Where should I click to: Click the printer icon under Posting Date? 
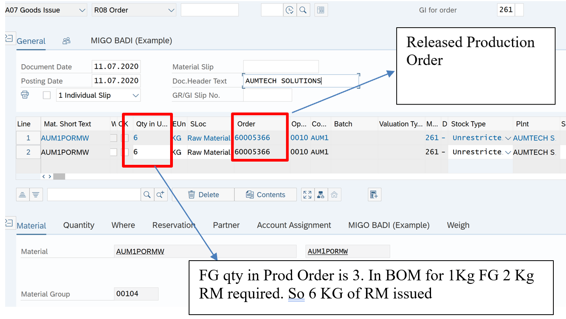(25, 95)
